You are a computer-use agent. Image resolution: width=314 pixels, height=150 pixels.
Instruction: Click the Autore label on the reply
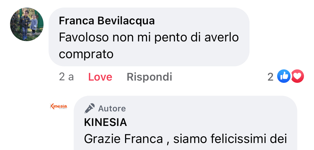pyautogui.click(x=112, y=108)
